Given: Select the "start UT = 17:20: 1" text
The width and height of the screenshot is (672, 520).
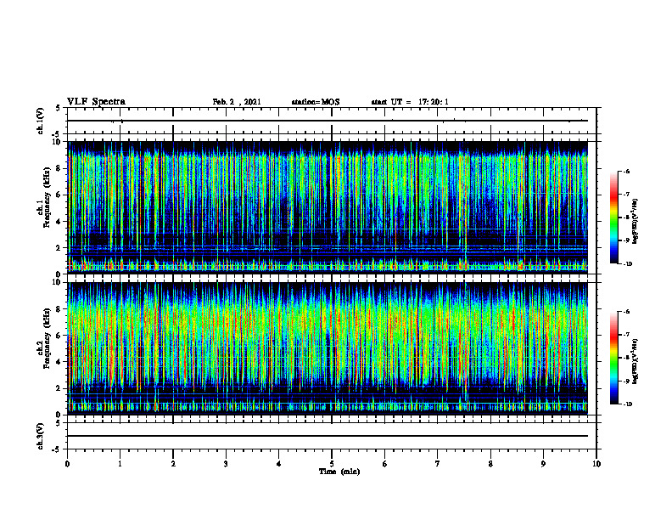Looking at the screenshot, I should [410, 102].
